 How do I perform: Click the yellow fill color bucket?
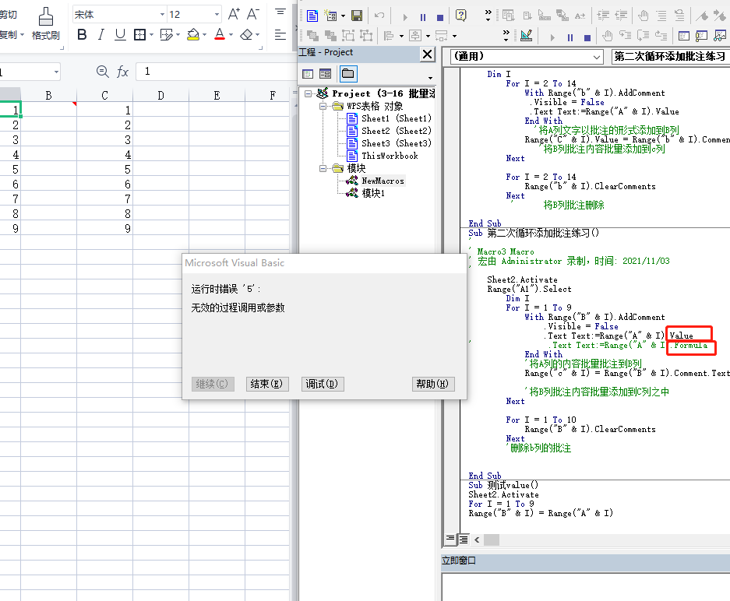(x=192, y=34)
